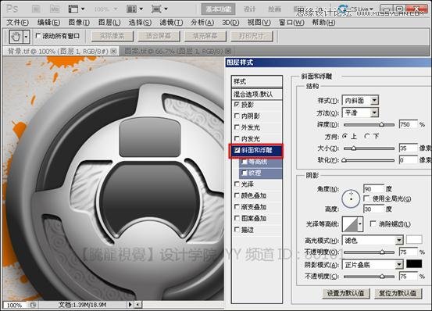
Task: Select 混合选项:默认 in styles list
Action: click(x=257, y=95)
